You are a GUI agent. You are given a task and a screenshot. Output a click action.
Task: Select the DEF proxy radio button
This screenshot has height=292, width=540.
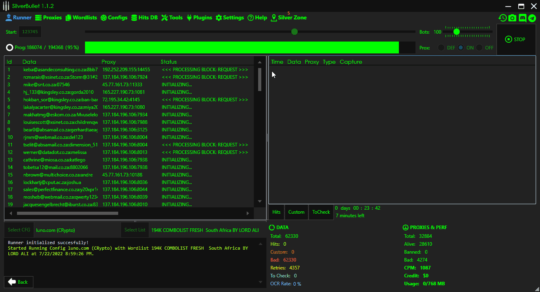point(441,47)
